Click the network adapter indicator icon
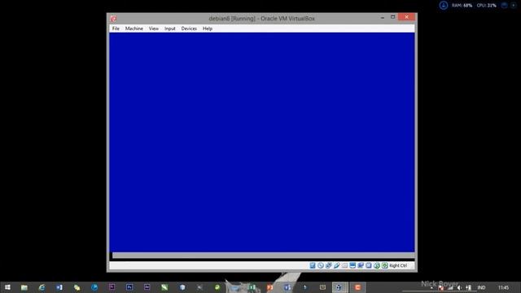Image resolution: width=521 pixels, height=293 pixels. pyautogui.click(x=329, y=265)
